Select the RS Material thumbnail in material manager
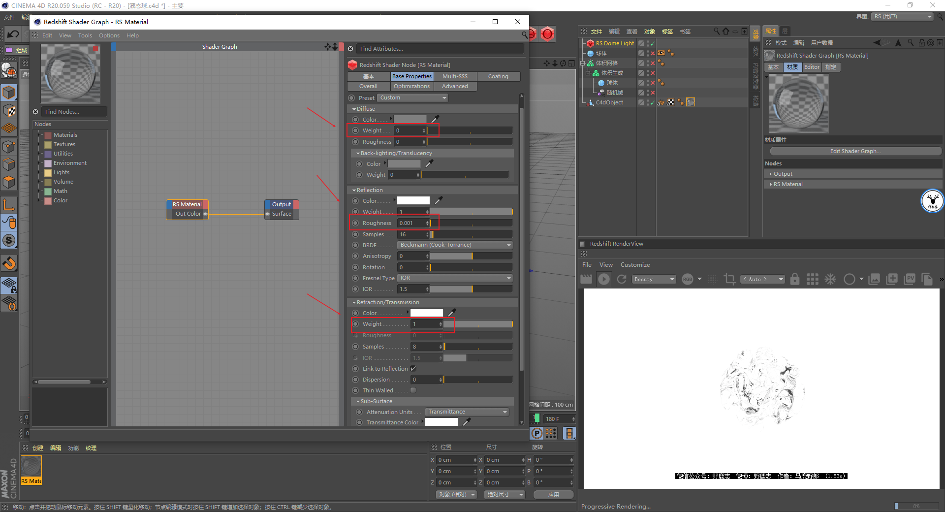This screenshot has width=945, height=512. [31, 470]
